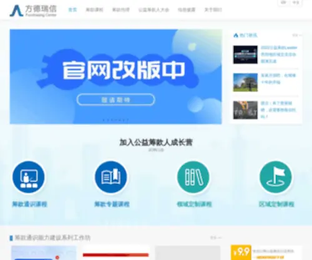
Task: Open the third hot news thumbnail
Action: (245, 110)
